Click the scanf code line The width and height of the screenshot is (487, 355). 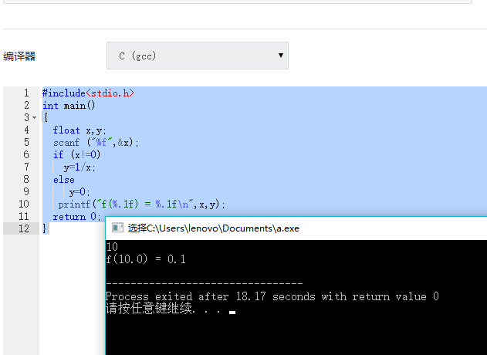pyautogui.click(x=96, y=143)
